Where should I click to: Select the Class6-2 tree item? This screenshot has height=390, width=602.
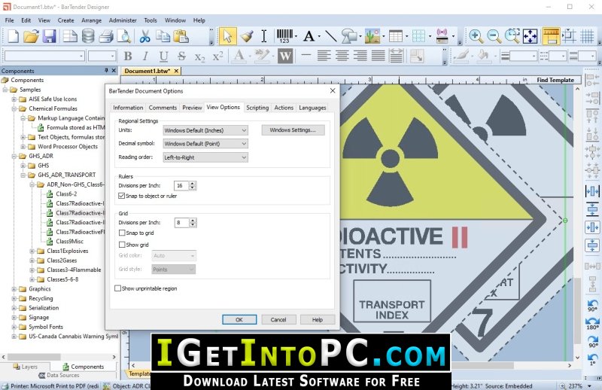(66, 193)
